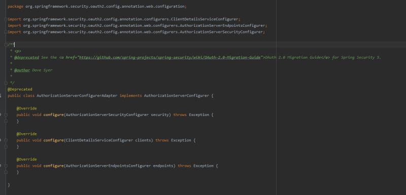Click the AuthorizationServerSecurityConfigurer import line
This screenshot has height=195, width=406.
pos(137,32)
